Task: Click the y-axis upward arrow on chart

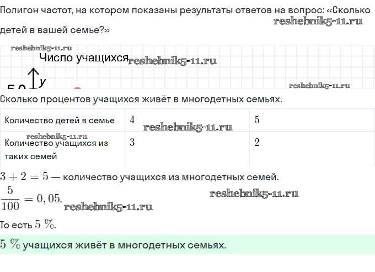Action: point(33,77)
